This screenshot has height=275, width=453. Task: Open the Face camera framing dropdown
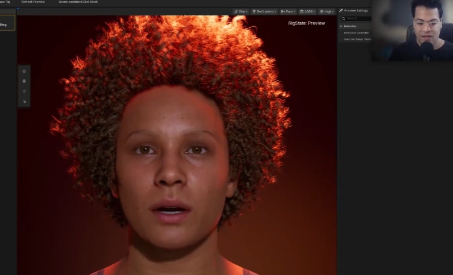[288, 11]
